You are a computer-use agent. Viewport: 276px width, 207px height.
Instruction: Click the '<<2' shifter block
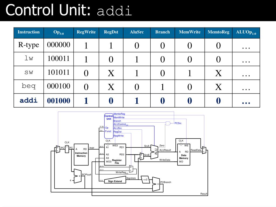pos(145,180)
